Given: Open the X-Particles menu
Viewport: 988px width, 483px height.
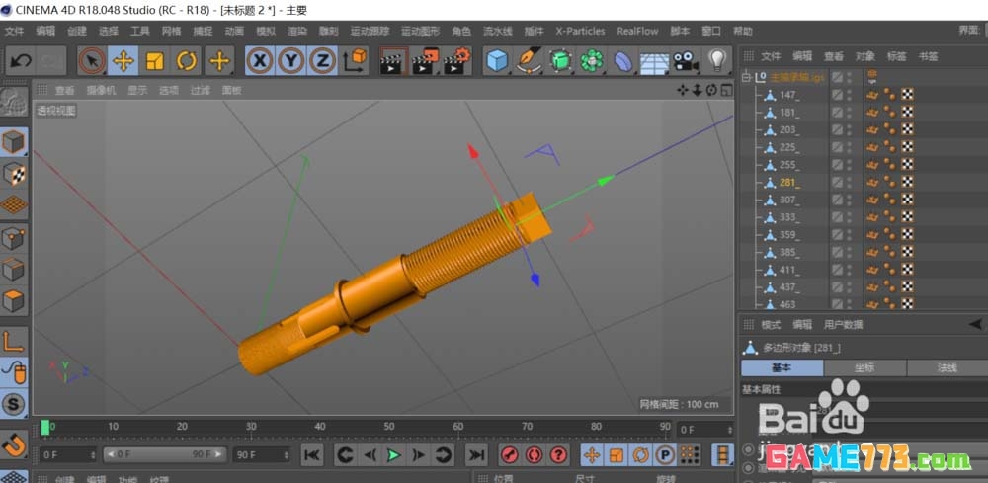Looking at the screenshot, I should point(580,31).
